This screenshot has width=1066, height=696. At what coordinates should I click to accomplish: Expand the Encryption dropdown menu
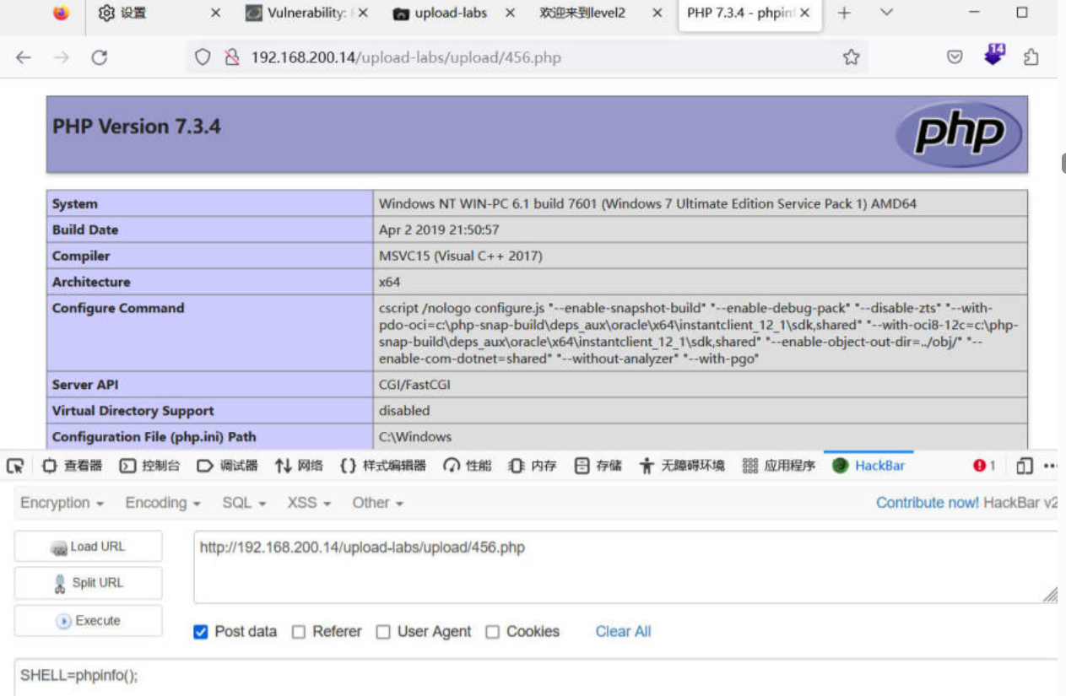coord(62,503)
